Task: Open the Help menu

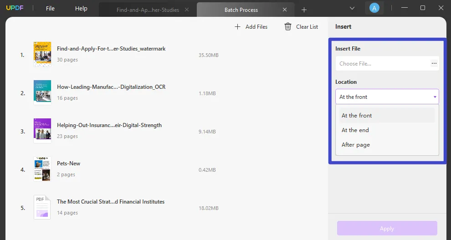Action: 81,9
